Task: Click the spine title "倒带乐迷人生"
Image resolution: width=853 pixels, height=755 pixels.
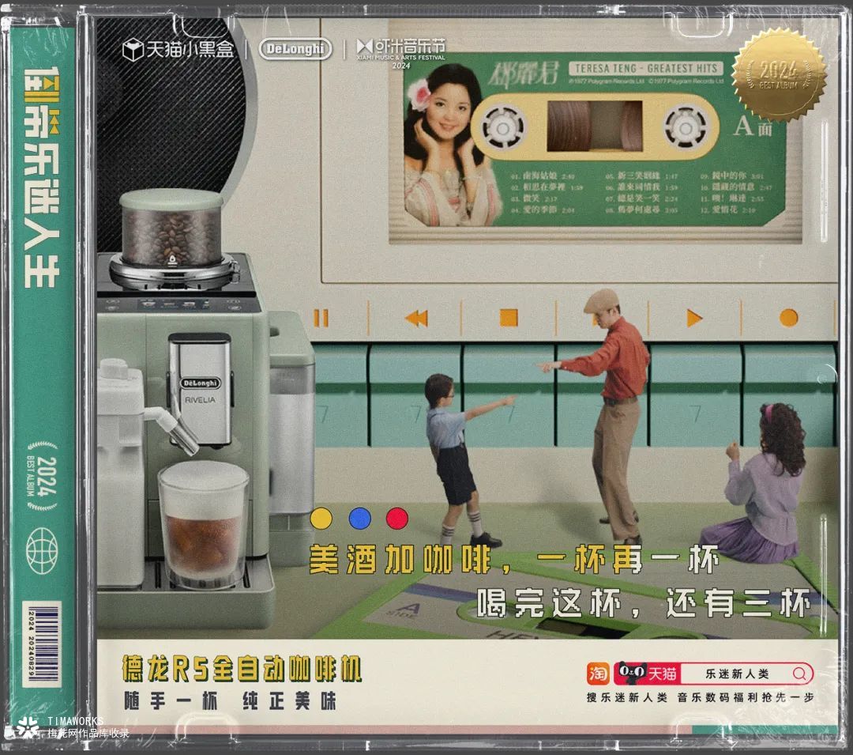Action: (41, 178)
